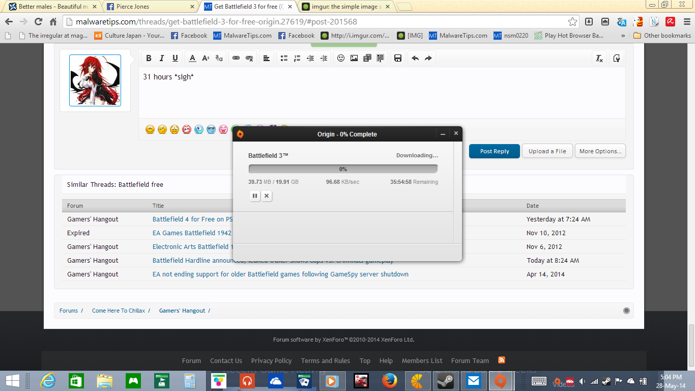This screenshot has height=391, width=695.
Task: Click the malwaretips.com address bar
Action: 321,22
